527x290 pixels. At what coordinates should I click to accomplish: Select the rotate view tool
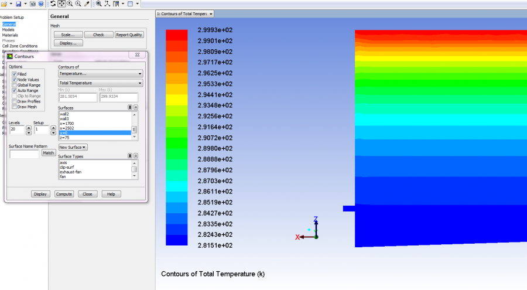[53, 4]
